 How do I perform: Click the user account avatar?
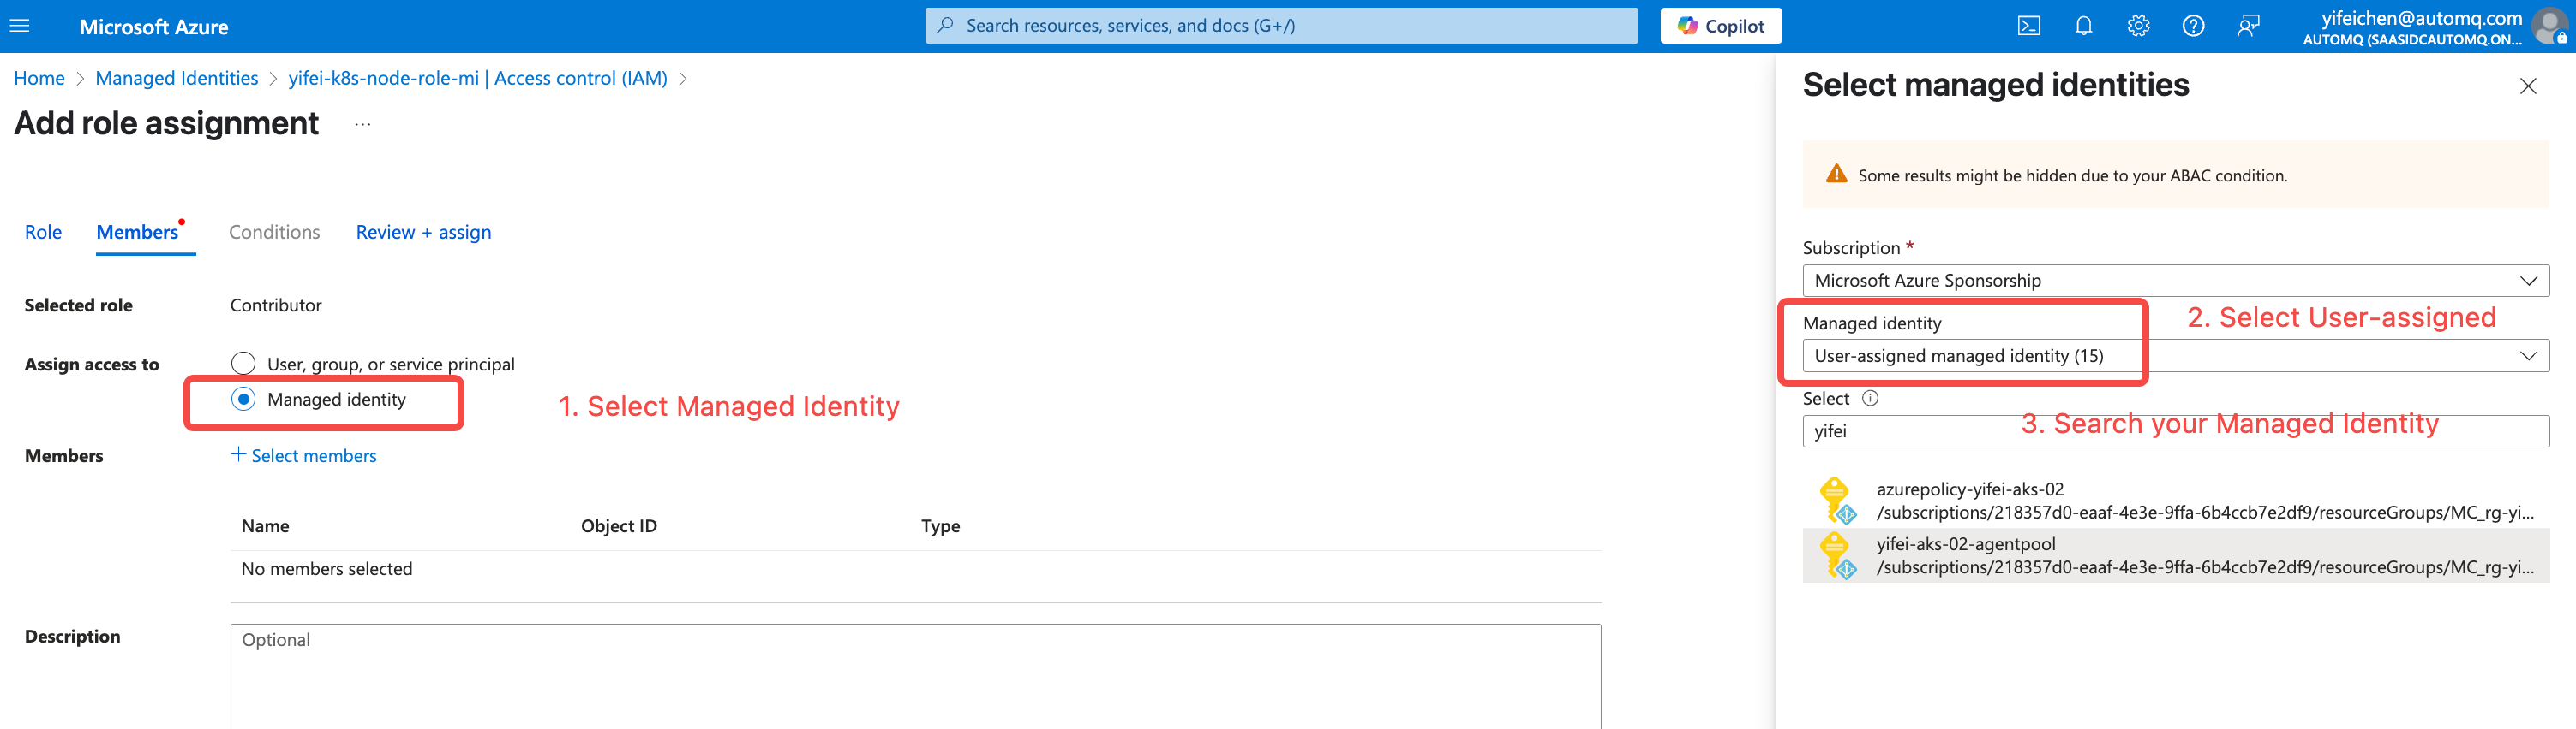pos(2550,26)
